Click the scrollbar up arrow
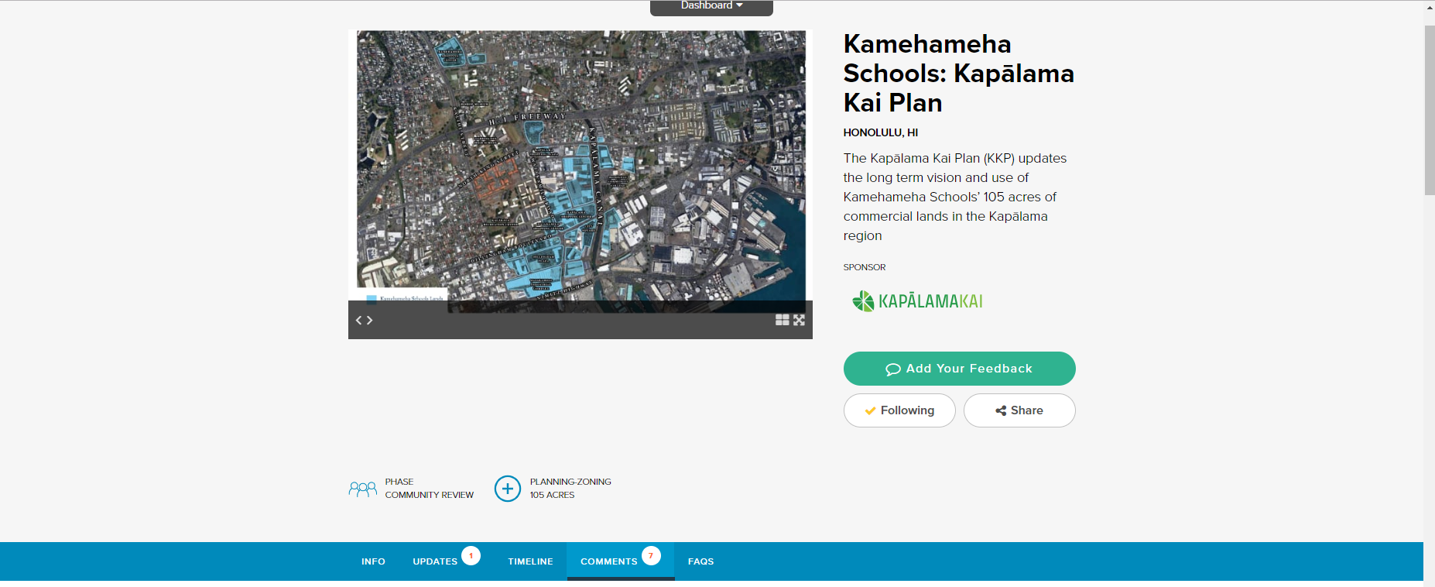Viewport: 1435px width, 587px height. 1429,8
